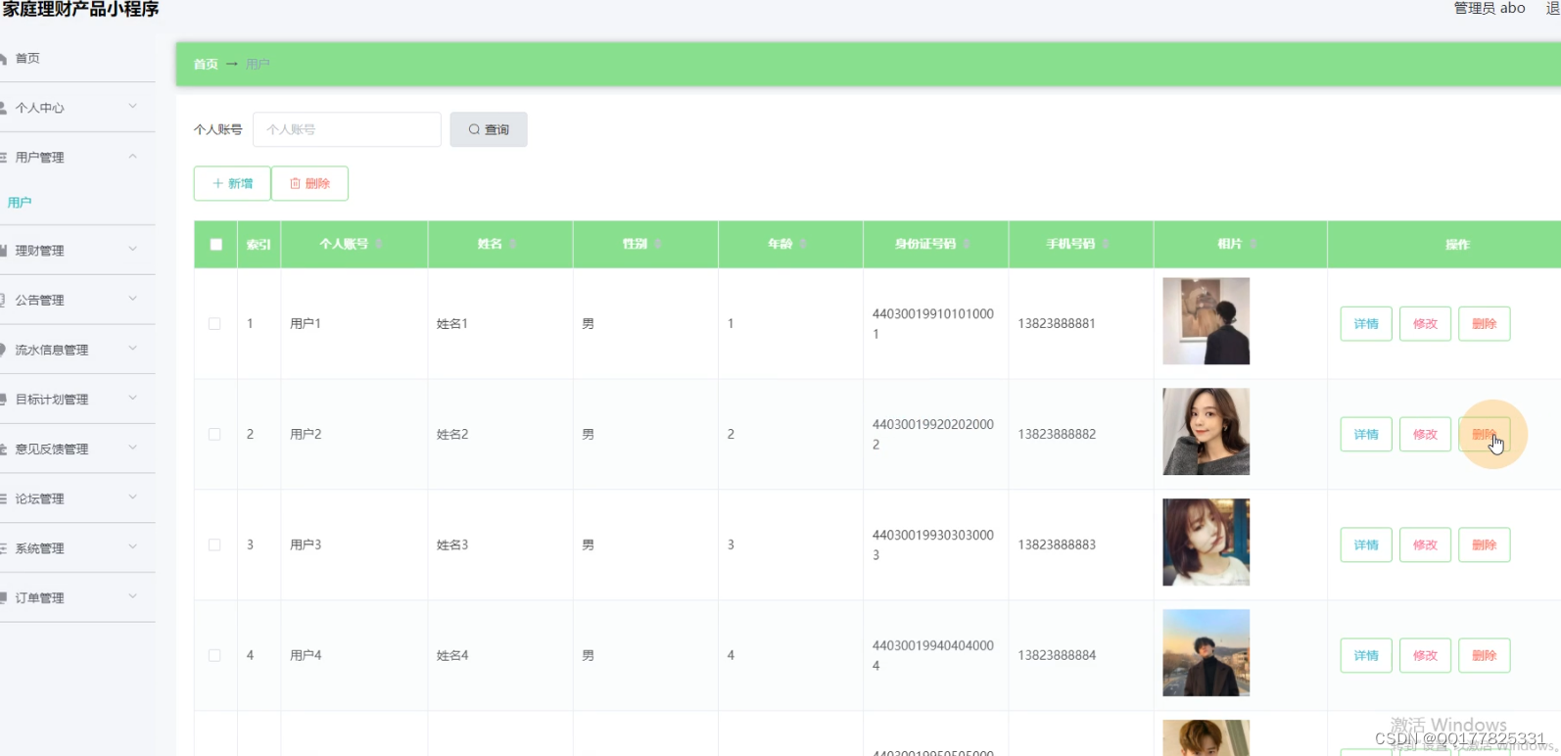Check the checkbox for row 用户1
Viewport: 1561px width, 756px height.
pyautogui.click(x=214, y=324)
